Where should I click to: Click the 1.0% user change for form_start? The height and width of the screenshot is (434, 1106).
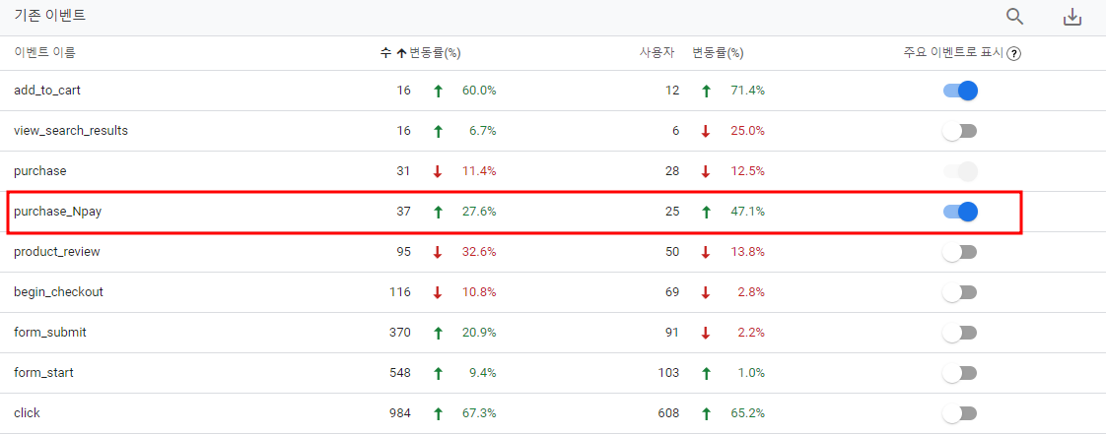pos(752,373)
